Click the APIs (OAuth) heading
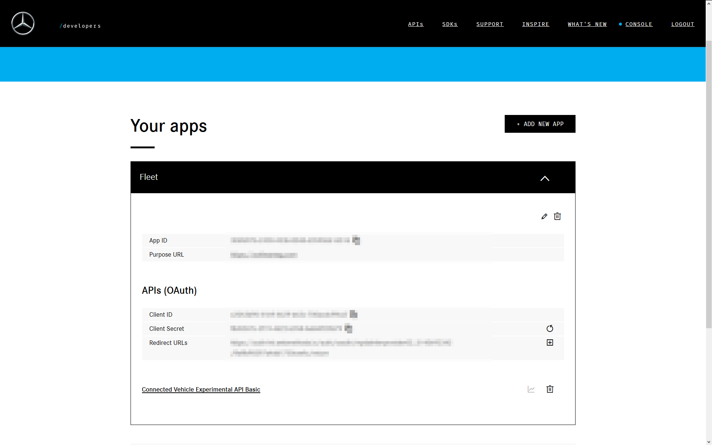The image size is (712, 445). (169, 290)
